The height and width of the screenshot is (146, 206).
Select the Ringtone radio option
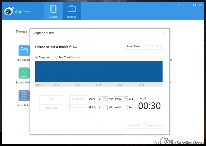(x=37, y=57)
